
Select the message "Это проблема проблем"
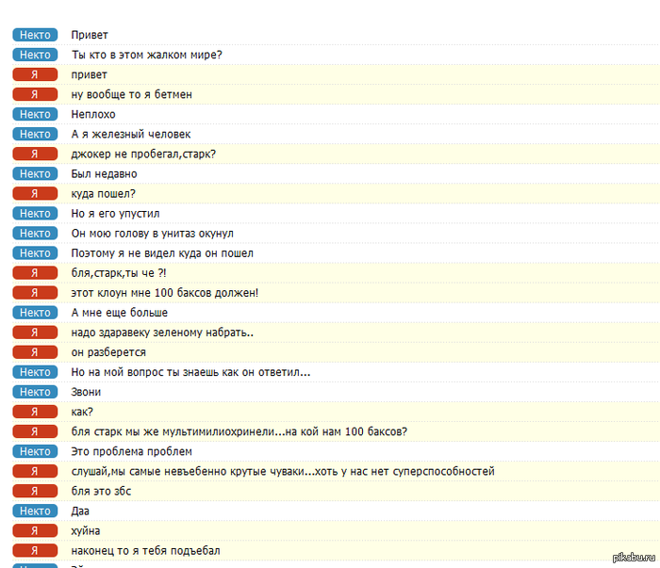[x=131, y=451]
